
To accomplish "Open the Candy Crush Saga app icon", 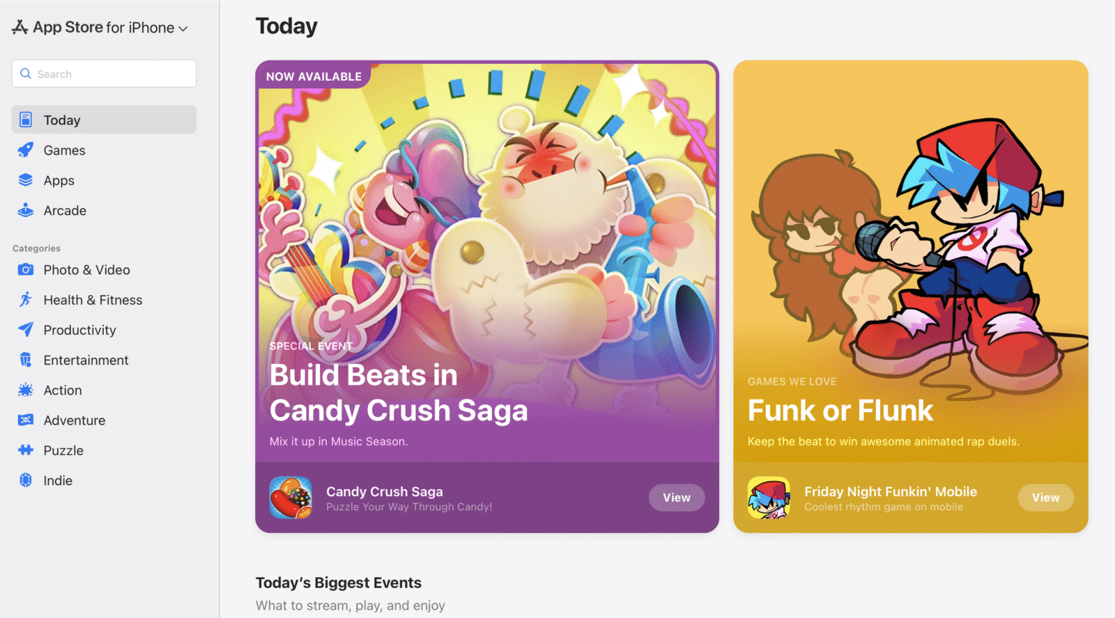I will tap(291, 498).
